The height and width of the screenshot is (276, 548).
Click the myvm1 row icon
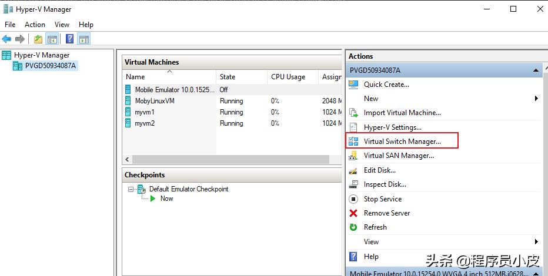pyautogui.click(x=128, y=112)
